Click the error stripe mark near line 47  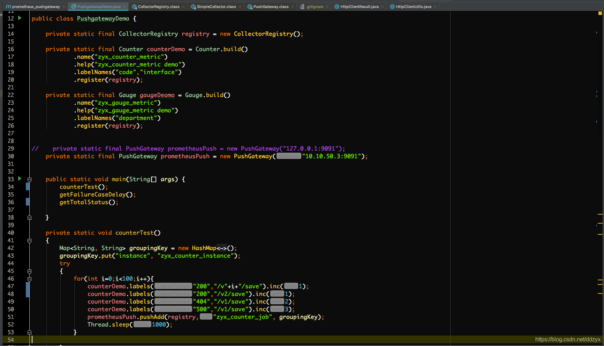(600, 284)
